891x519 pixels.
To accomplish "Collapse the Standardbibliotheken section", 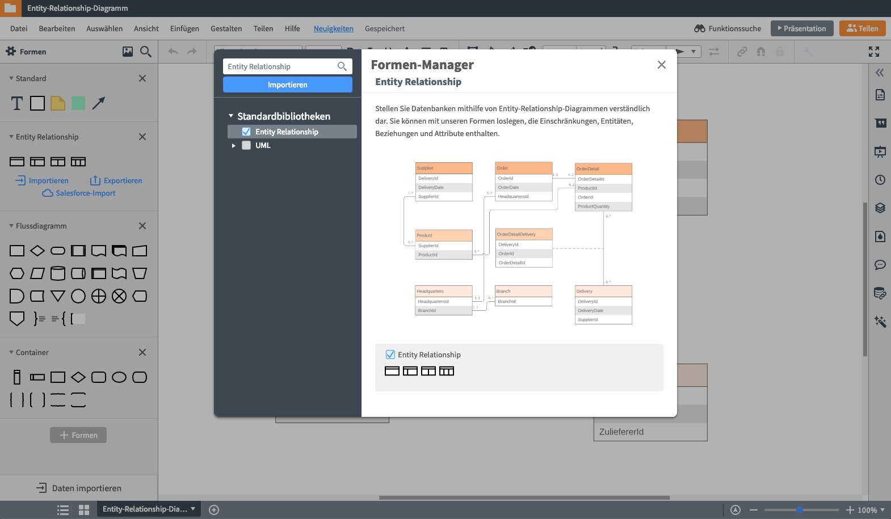I will [x=231, y=116].
